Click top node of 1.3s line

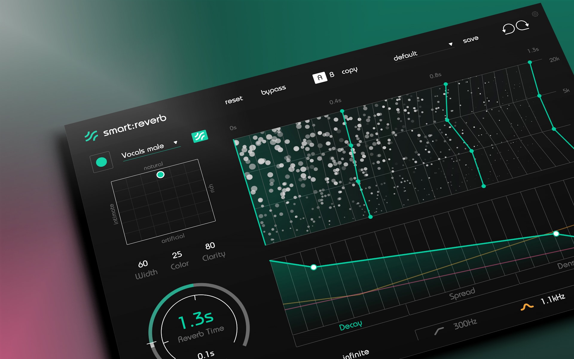pyautogui.click(x=530, y=62)
